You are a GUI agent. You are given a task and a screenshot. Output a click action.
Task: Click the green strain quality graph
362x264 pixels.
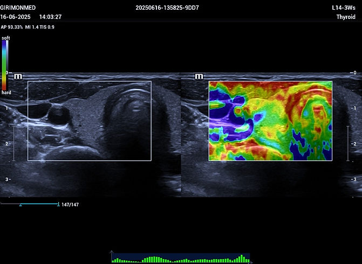click(181, 259)
